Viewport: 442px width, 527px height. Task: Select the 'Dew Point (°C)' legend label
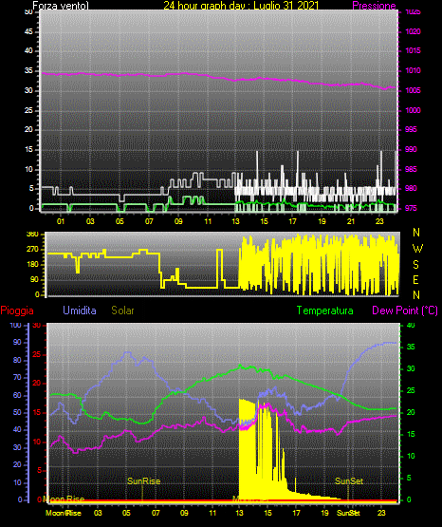405,311
